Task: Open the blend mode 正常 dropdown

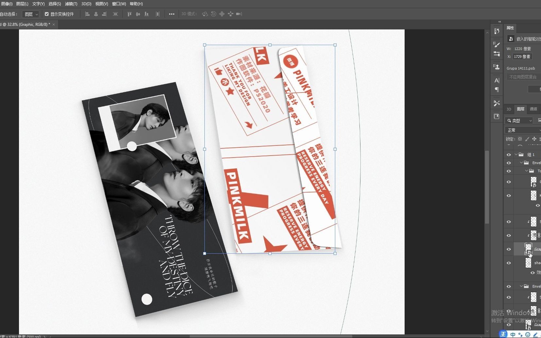Action: pyautogui.click(x=523, y=130)
